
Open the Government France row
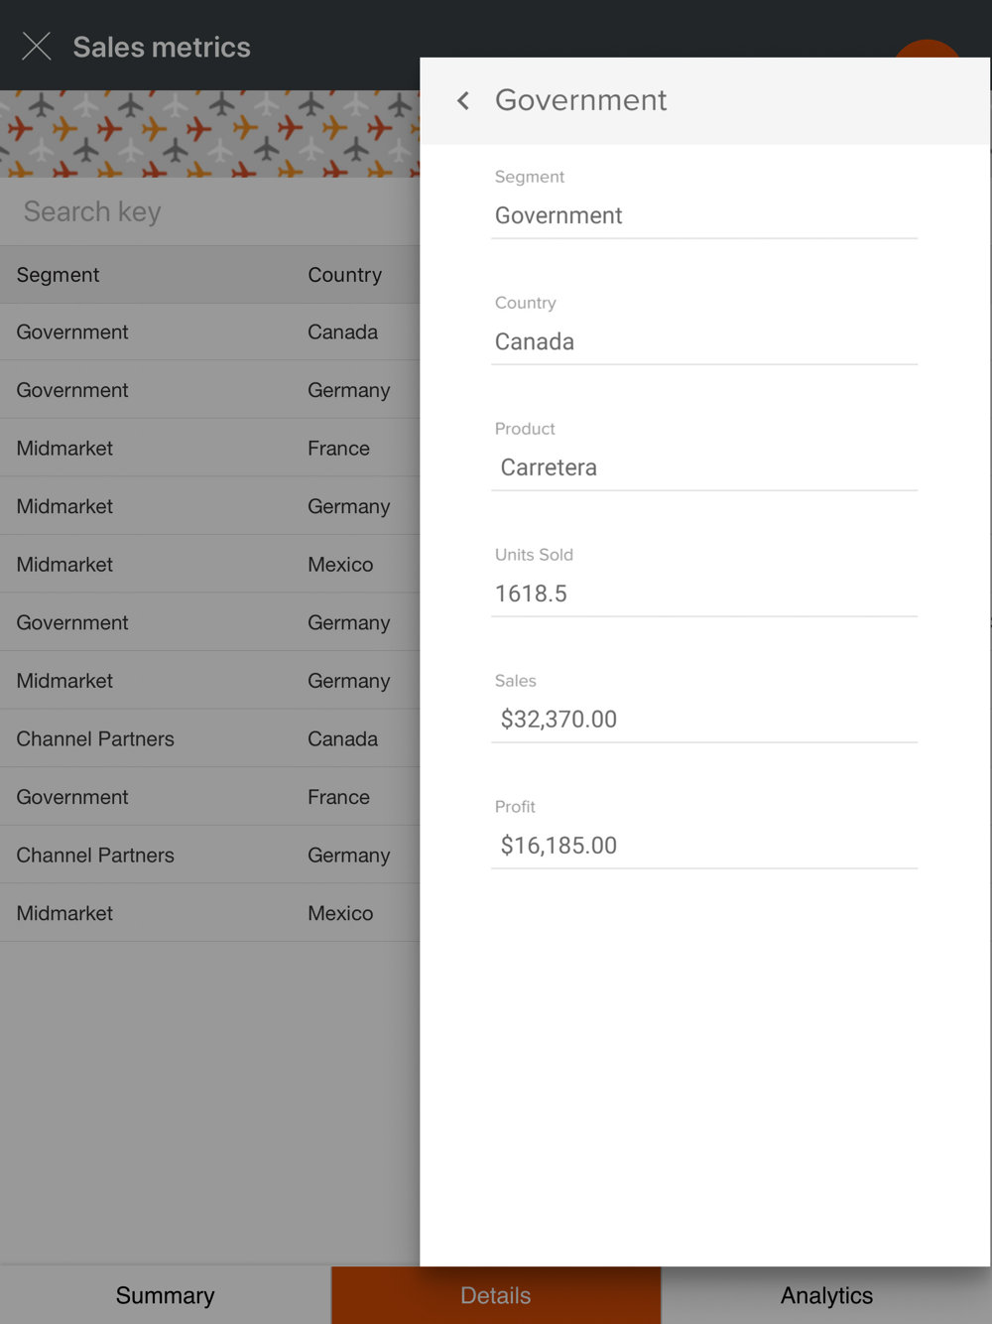[209, 797]
